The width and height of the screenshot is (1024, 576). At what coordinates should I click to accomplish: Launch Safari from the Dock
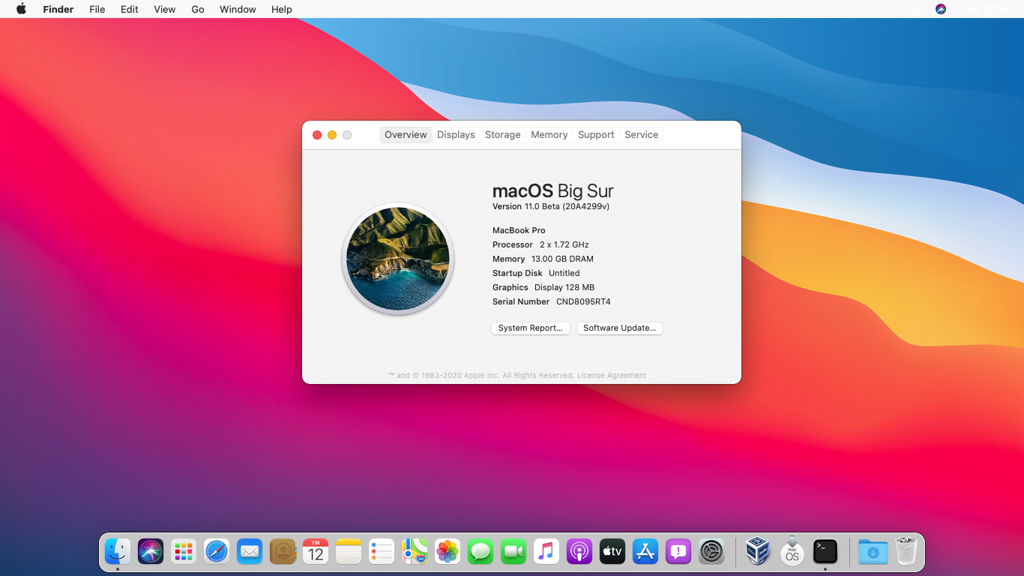pyautogui.click(x=217, y=552)
